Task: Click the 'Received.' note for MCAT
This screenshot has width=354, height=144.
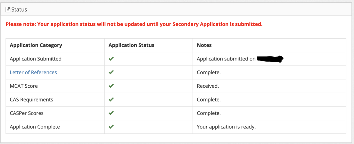Action: pos(208,86)
